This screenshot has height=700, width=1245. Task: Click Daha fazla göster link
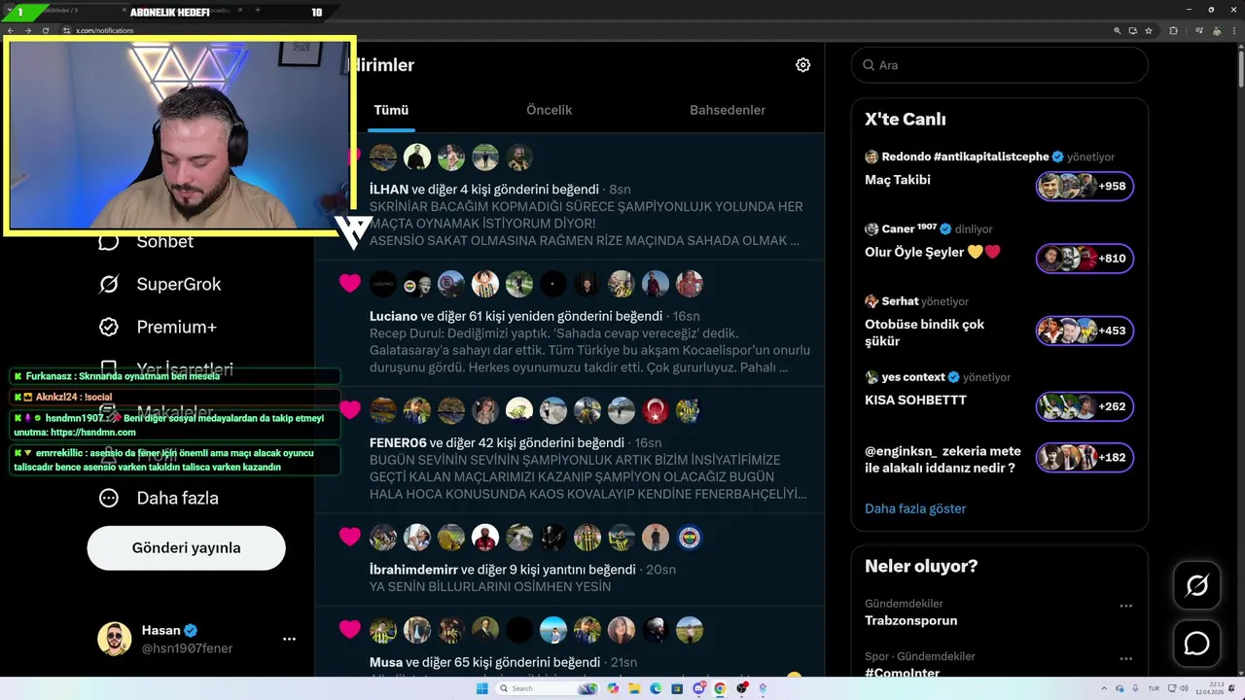915,508
